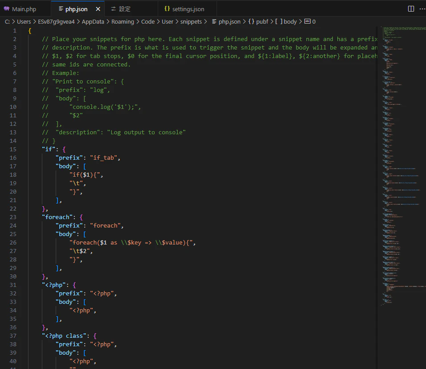
Task: Click the "<?php" snippet key on line 31
Action: (54, 285)
